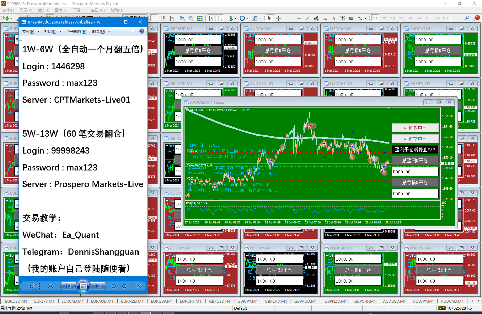Select the crosshair cursor tool
The height and width of the screenshot is (314, 482).
[x=278, y=18]
